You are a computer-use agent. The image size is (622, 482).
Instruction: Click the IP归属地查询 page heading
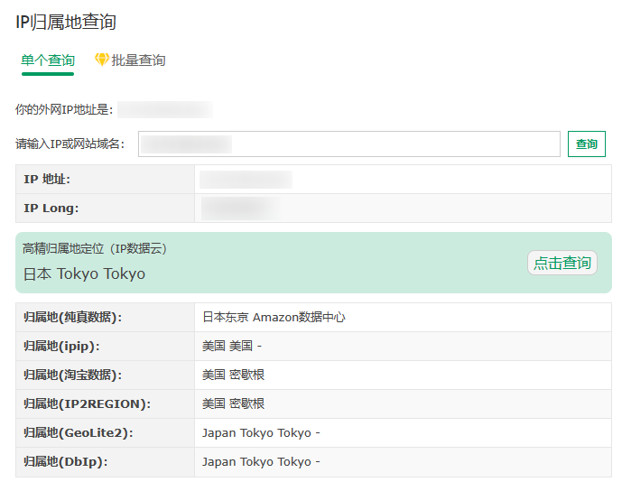point(66,23)
